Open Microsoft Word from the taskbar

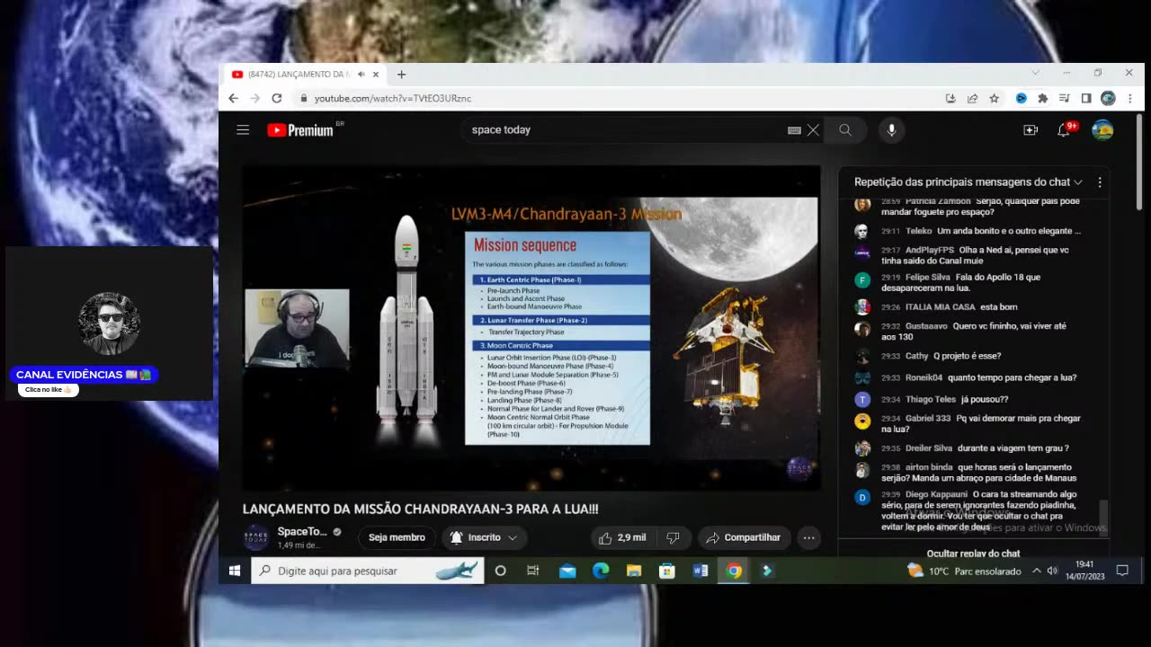(x=700, y=571)
